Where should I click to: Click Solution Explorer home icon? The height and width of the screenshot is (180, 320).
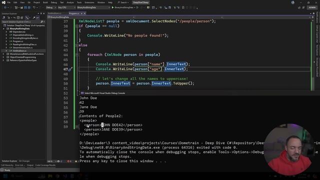tap(4, 18)
